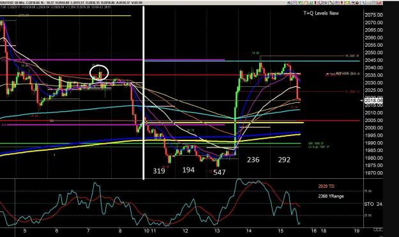The image size is (399, 237).
Task: Click date label 12 on time axis
Action: point(185,231)
